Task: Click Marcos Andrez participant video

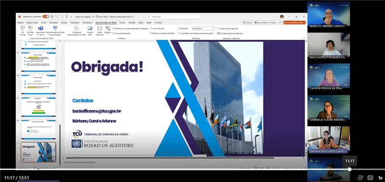Action: tap(329, 15)
